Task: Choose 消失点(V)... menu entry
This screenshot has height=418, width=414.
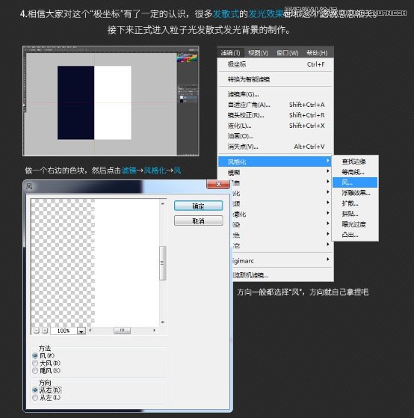Action: [x=276, y=147]
